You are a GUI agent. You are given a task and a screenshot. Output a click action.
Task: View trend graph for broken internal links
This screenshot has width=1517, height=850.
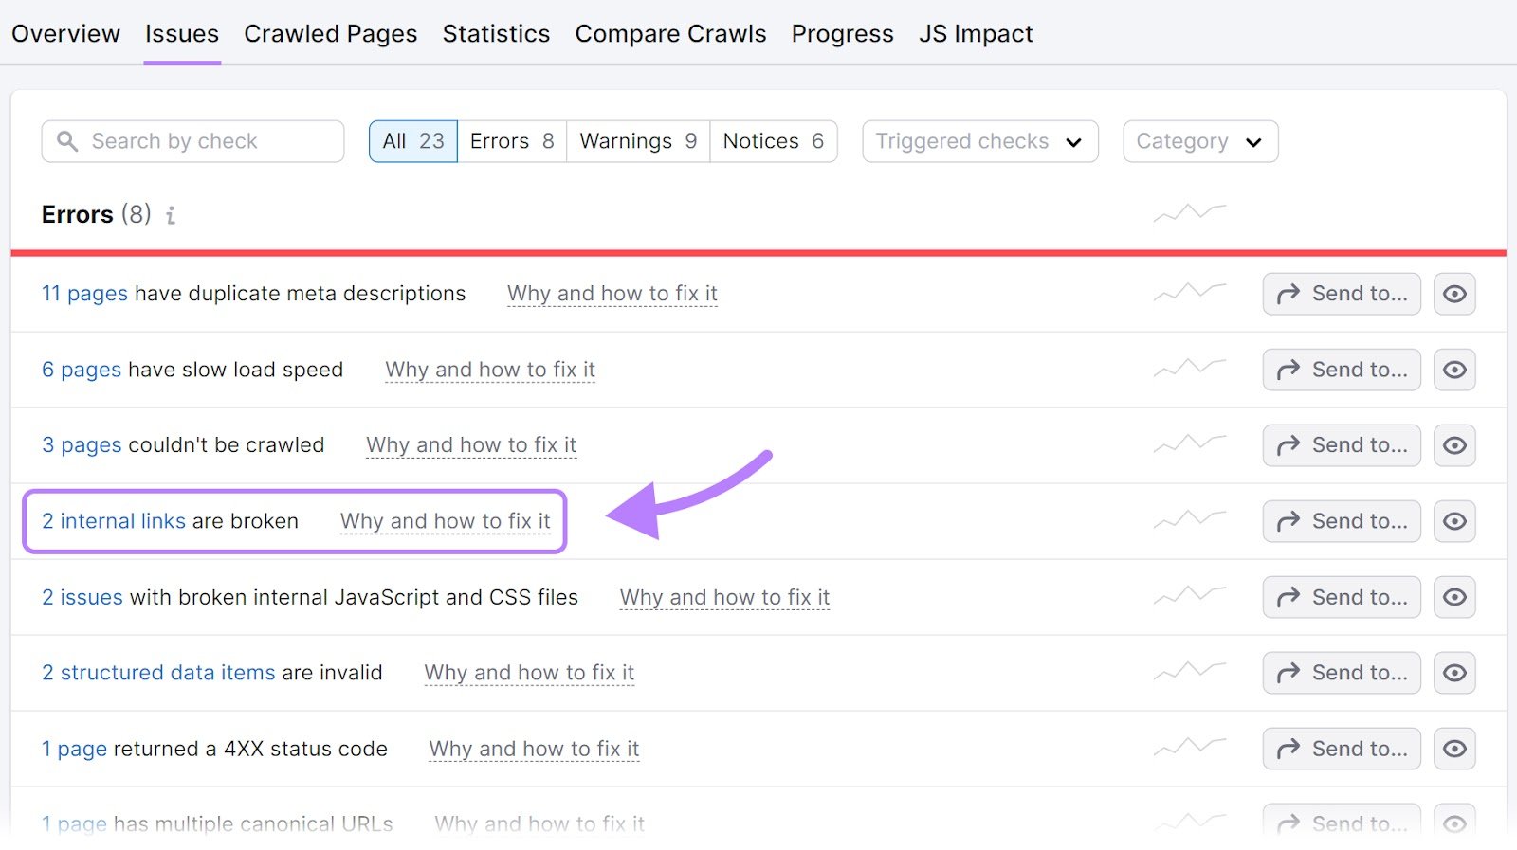click(x=1190, y=520)
